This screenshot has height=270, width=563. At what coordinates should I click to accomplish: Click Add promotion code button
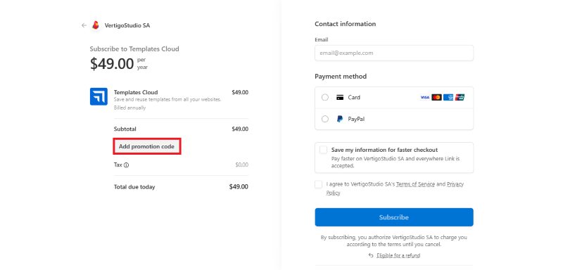point(146,146)
